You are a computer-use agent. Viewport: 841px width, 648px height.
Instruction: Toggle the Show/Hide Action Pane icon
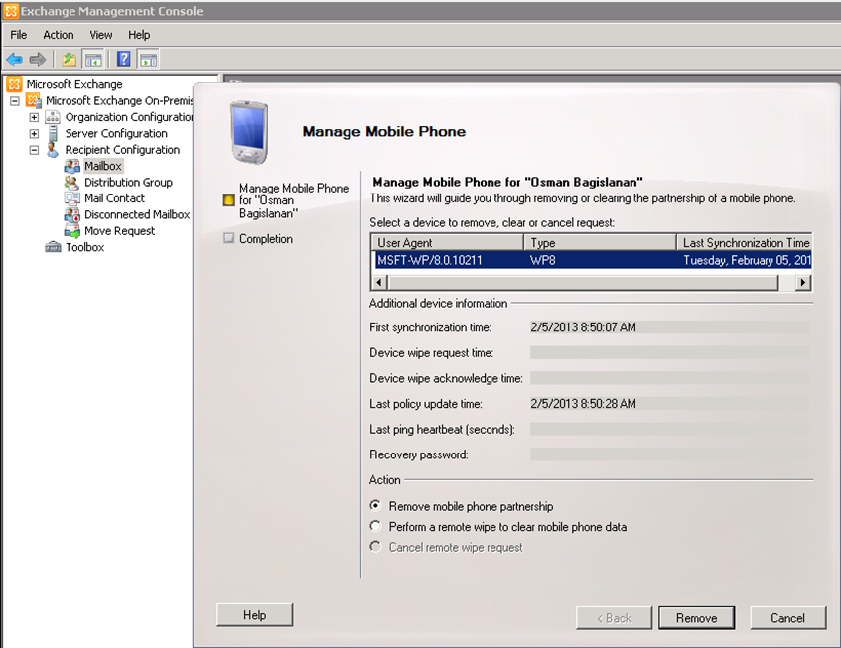[x=149, y=60]
